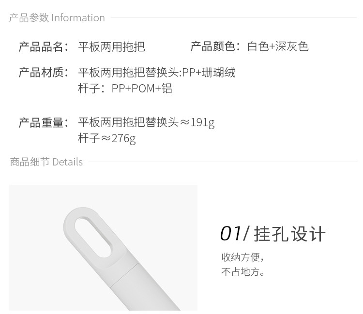This screenshot has width=363, height=314.
Task: Click the 不占地方 description line
Action: coord(243,272)
